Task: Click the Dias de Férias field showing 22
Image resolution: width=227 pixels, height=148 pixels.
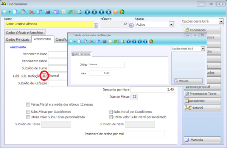Action: point(134,97)
